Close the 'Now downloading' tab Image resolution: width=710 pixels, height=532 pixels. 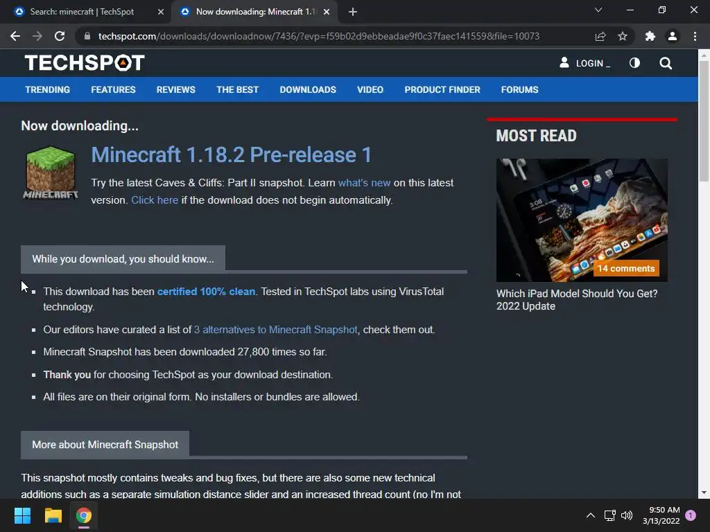(327, 12)
